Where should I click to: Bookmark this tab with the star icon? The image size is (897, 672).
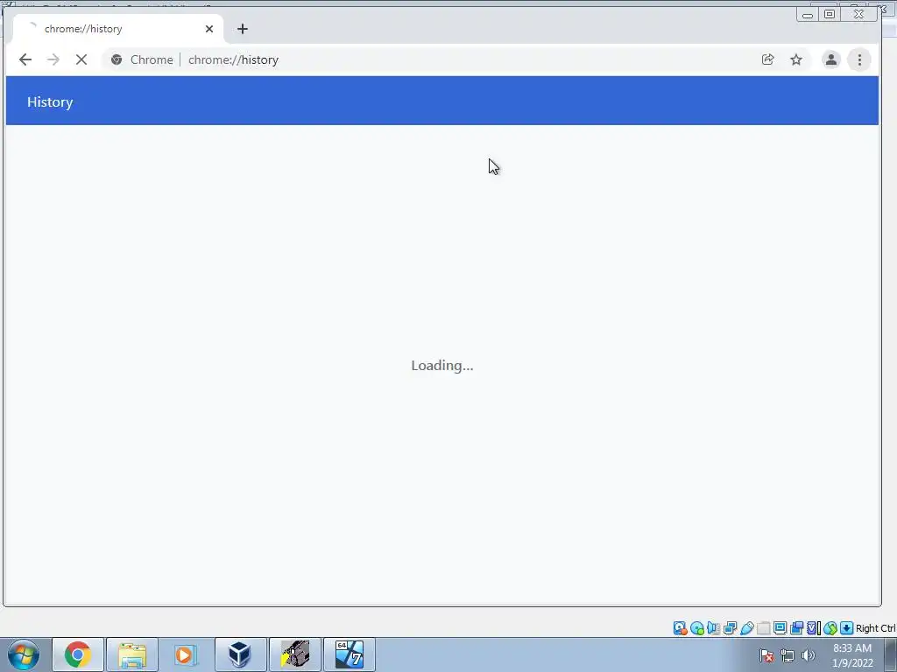tap(796, 59)
